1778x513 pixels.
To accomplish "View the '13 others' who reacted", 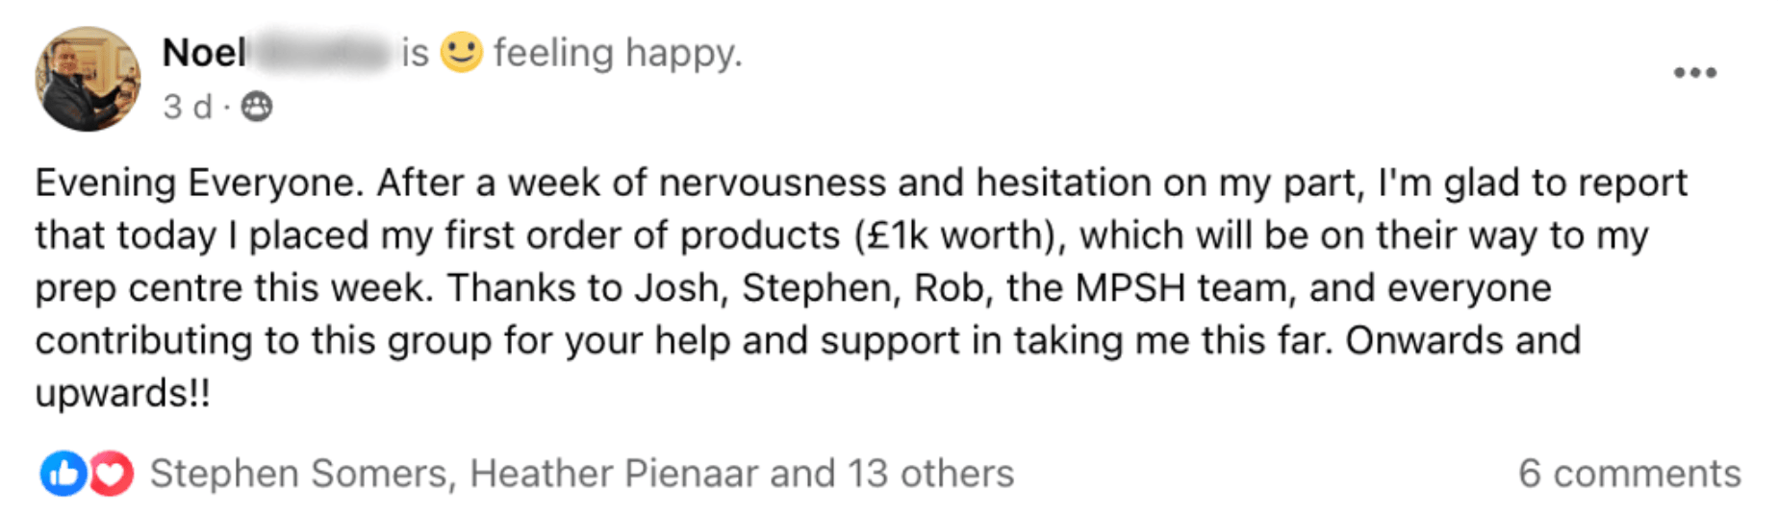I will click(x=929, y=474).
